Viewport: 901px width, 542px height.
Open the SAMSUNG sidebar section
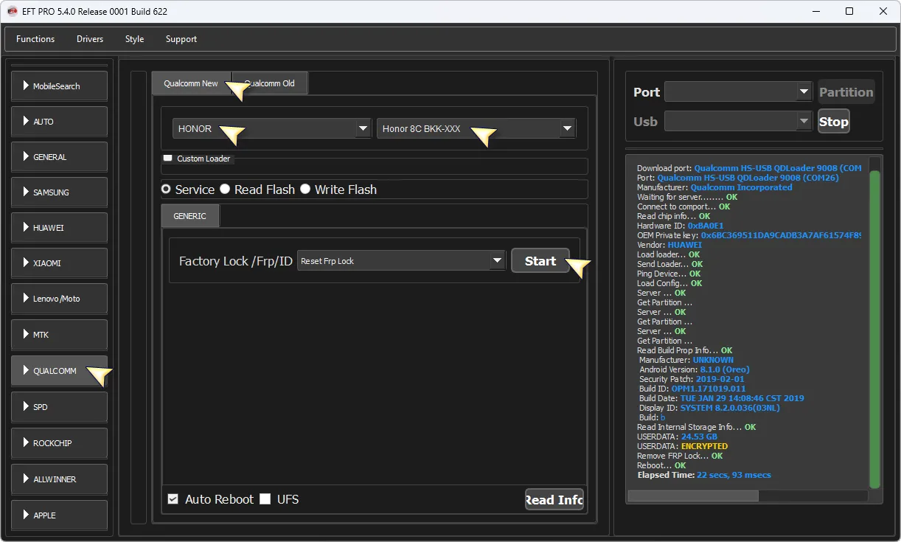[x=59, y=192]
